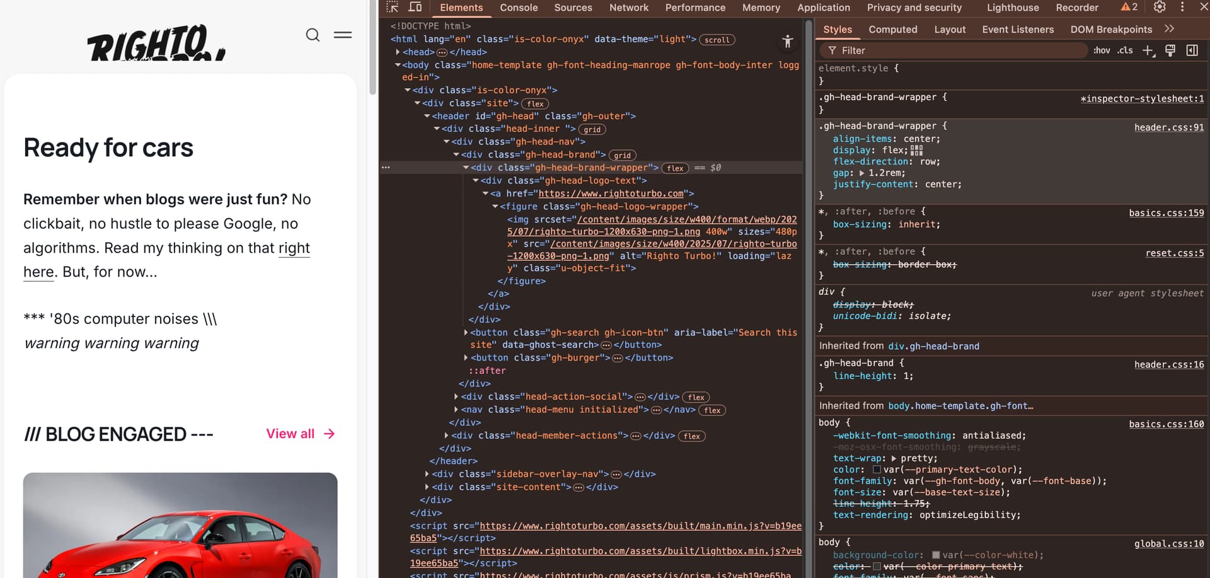
Task: Open the accessibility tree view icon
Action: pos(787,42)
